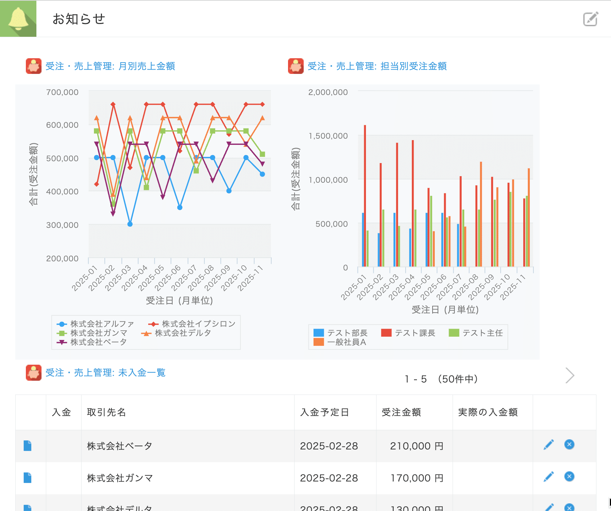Open 受注・売上管理: 担当別受注金額 link
The image size is (611, 511).
(377, 66)
